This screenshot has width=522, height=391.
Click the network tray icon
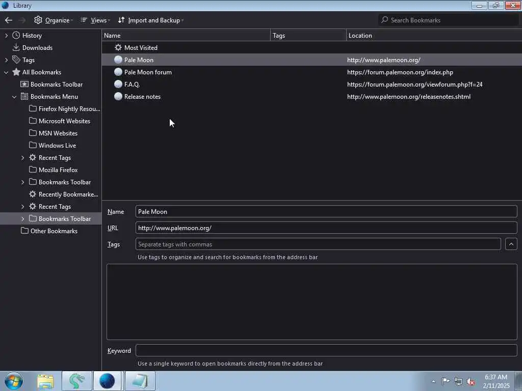click(458, 381)
